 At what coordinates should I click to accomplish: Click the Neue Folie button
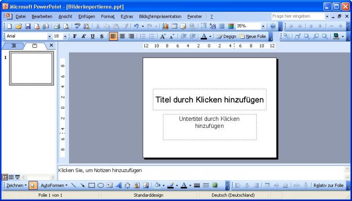tap(253, 37)
